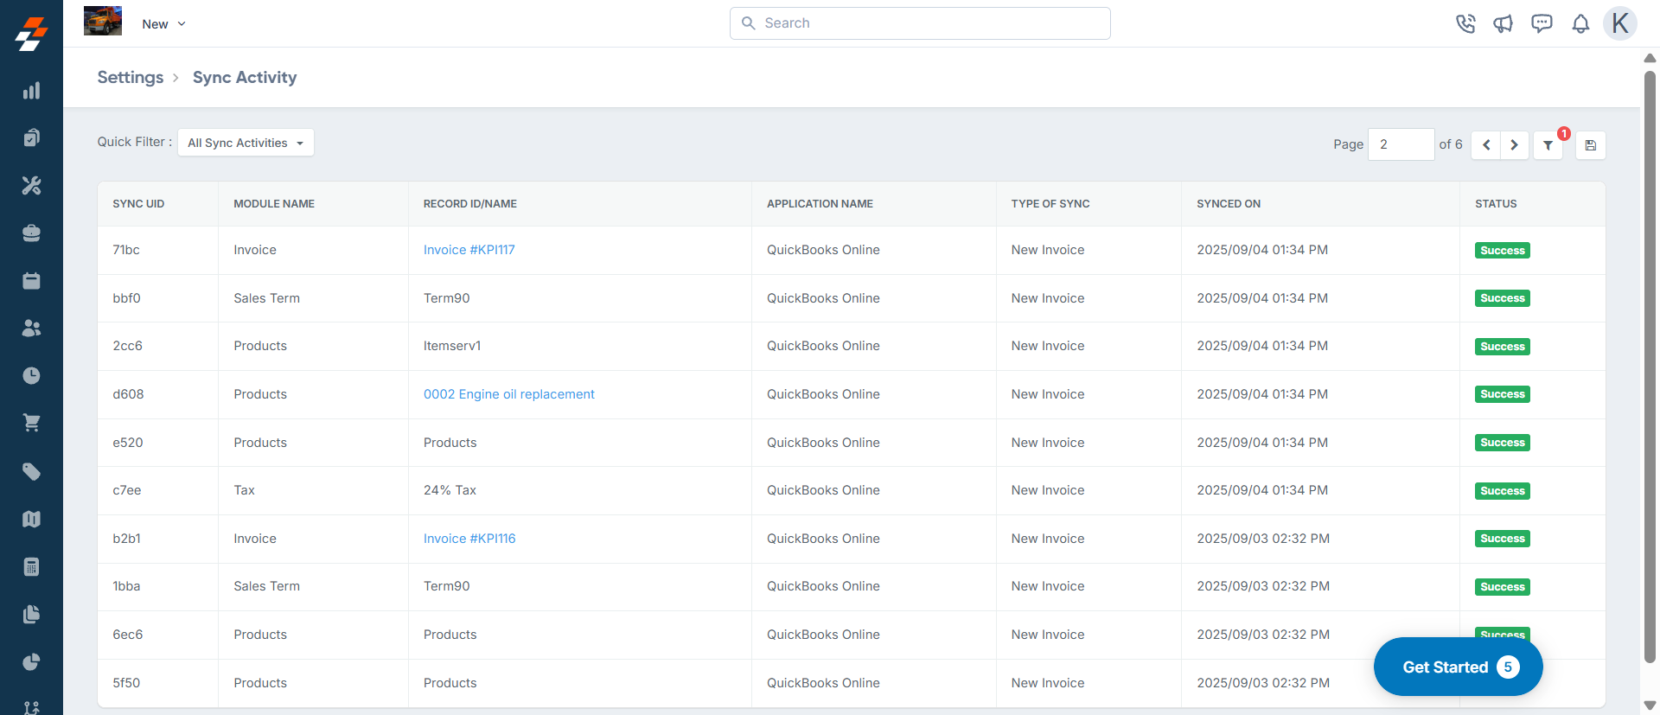This screenshot has height=715, width=1660.
Task: Go to Settings breadcrumb
Action: [x=130, y=77]
